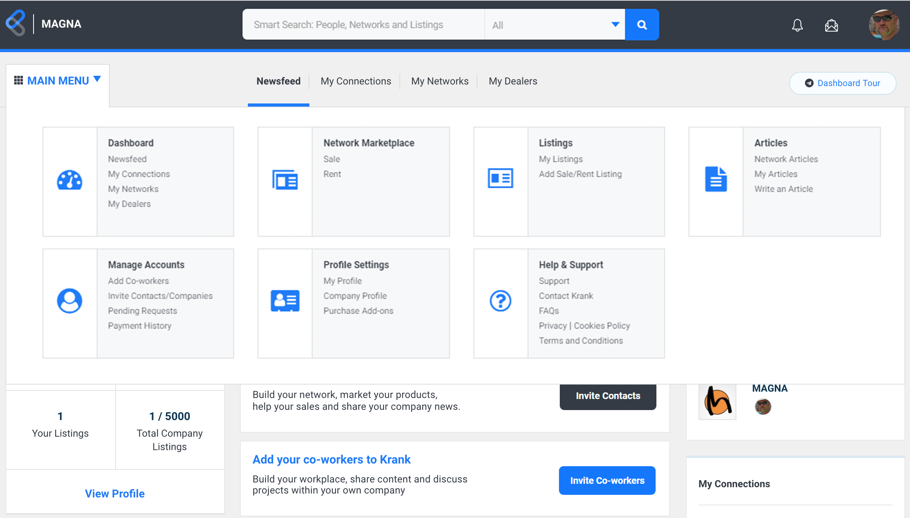The width and height of the screenshot is (910, 518).
Task: Click the Dashboard menu heading
Action: [x=131, y=143]
